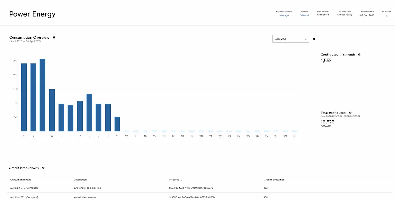Click the aws-kindle-test-iam description cell
395x201 pixels.
pyautogui.click(x=85, y=197)
